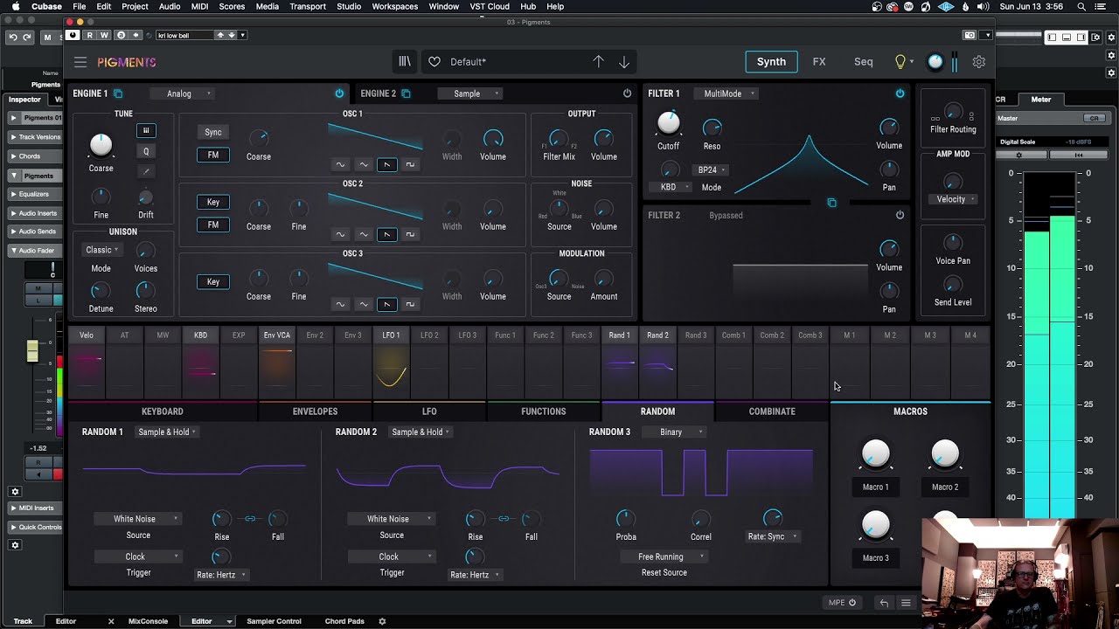Image resolution: width=1119 pixels, height=629 pixels.
Task: Click the Random 3 waveform display
Action: (x=701, y=473)
